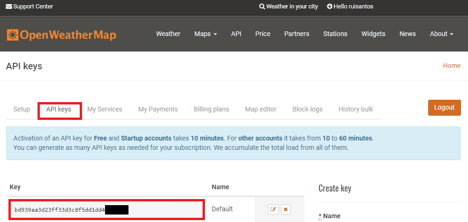Follow the Home breadcrumb link

(452, 66)
